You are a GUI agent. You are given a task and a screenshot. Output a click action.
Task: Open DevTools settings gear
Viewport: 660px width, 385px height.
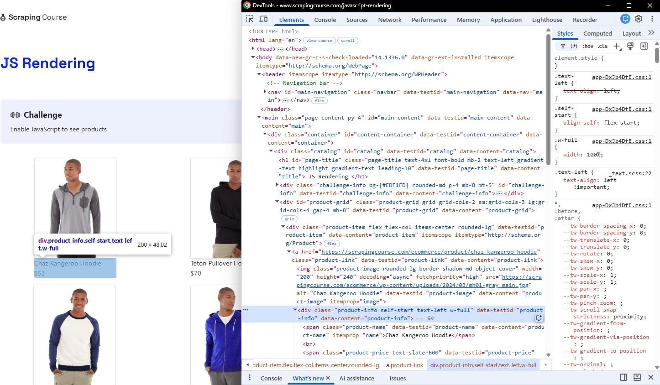click(639, 19)
